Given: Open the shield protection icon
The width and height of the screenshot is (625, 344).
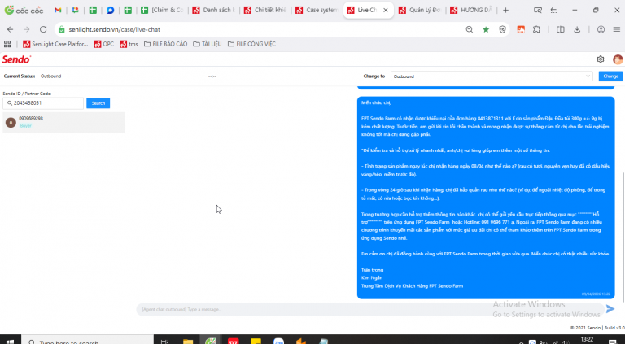Looking at the screenshot, I should click(x=503, y=29).
